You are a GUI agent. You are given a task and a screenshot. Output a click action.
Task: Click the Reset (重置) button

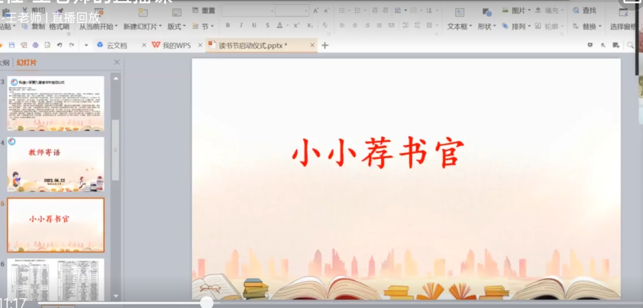(x=204, y=10)
